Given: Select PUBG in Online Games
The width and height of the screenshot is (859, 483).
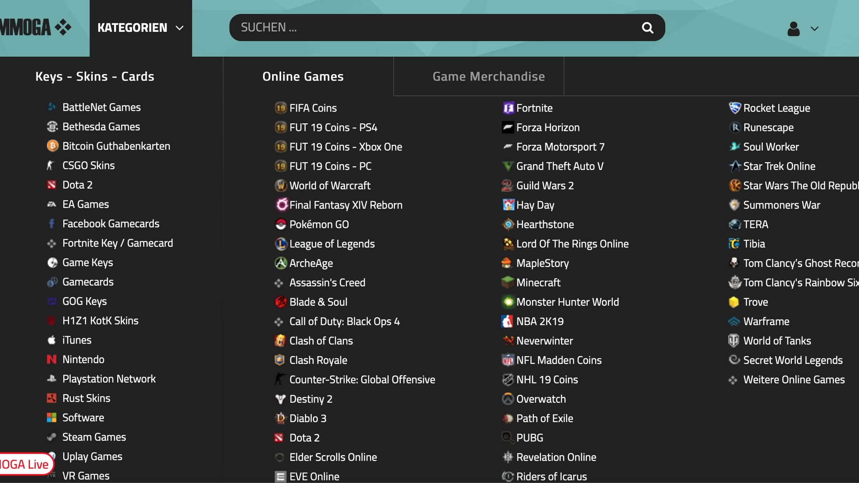Looking at the screenshot, I should [529, 438].
